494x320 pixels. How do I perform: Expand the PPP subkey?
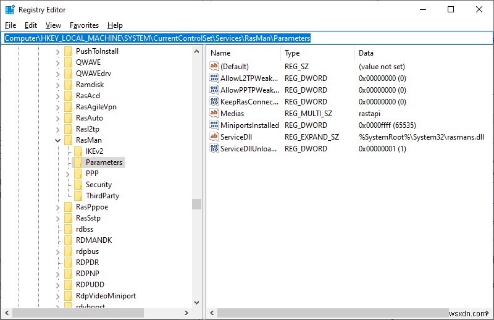[68, 174]
